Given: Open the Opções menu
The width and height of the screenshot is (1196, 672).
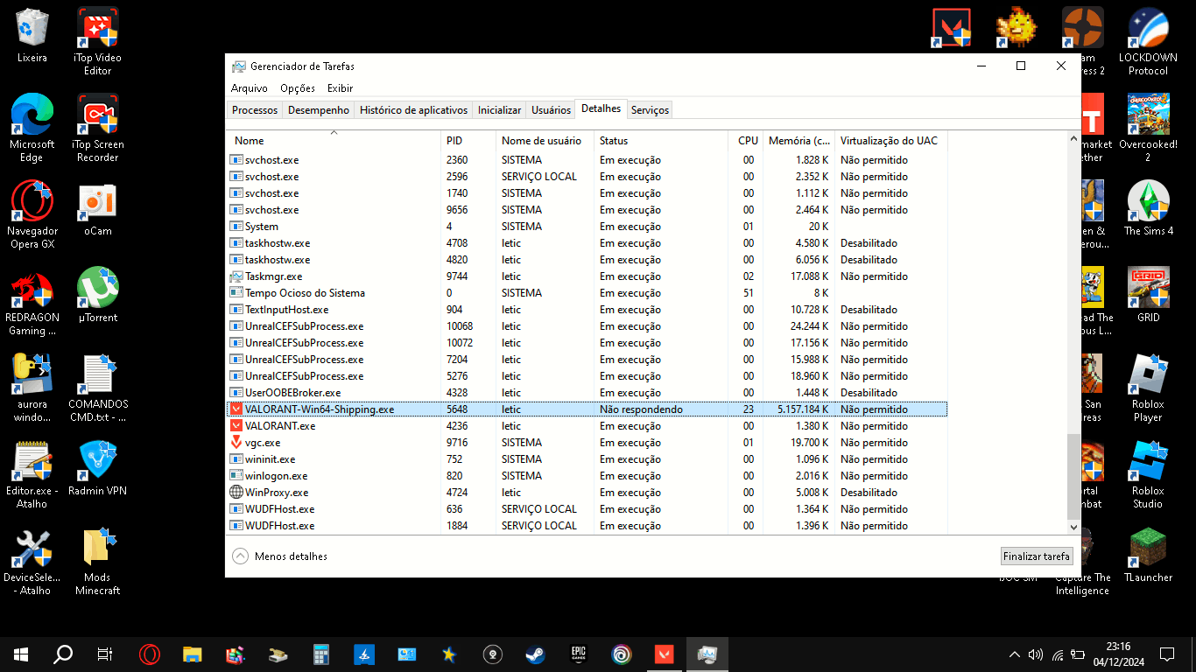Looking at the screenshot, I should [x=298, y=88].
